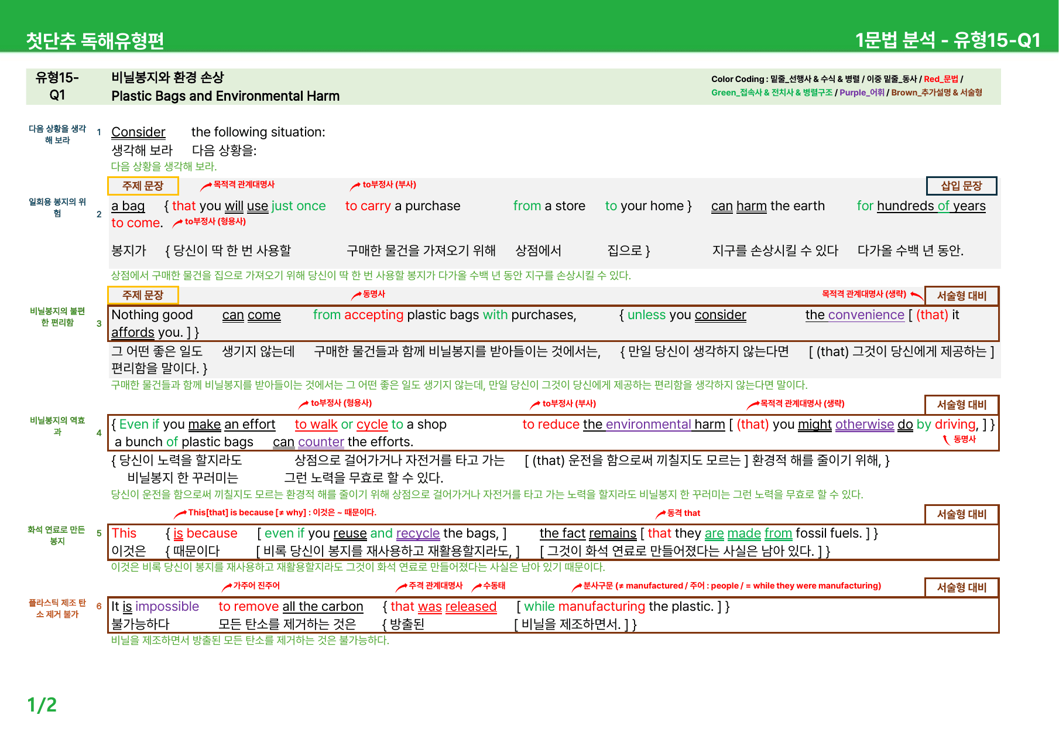The image size is (1059, 749).
Task: Click the 'Red_문법' legend entry
Action: [941, 79]
